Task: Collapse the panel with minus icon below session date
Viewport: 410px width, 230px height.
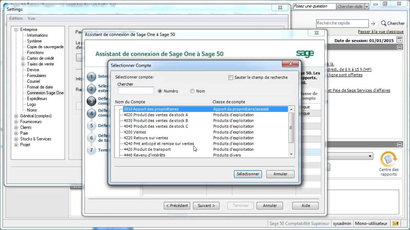Action: pos(399,47)
